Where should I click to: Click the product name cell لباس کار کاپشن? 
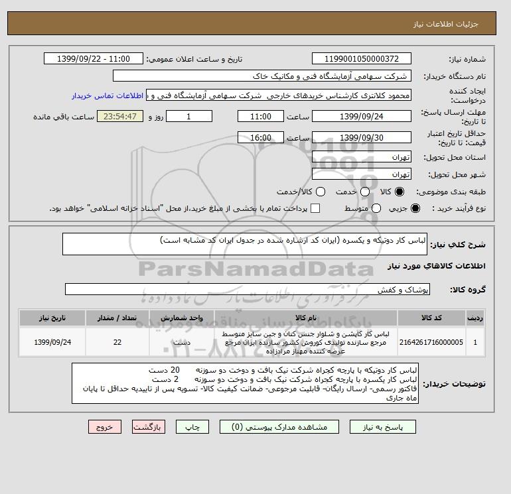[x=306, y=342]
